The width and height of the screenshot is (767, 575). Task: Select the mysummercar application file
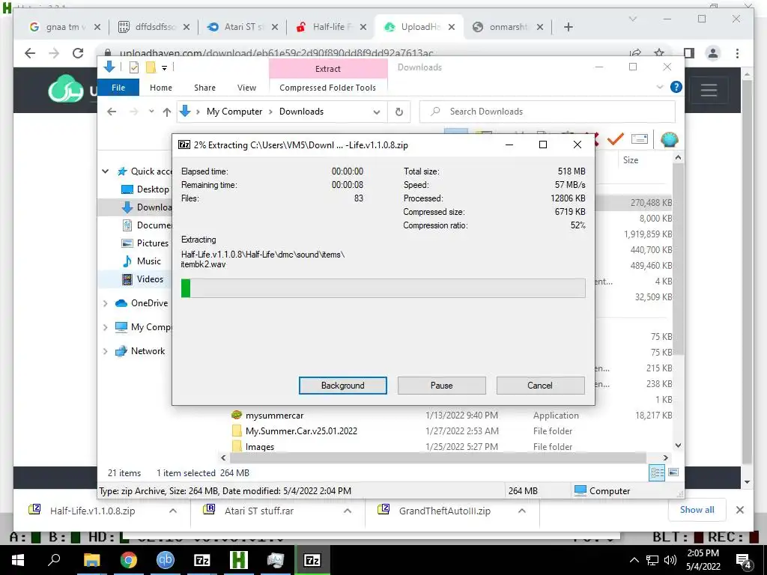point(274,416)
